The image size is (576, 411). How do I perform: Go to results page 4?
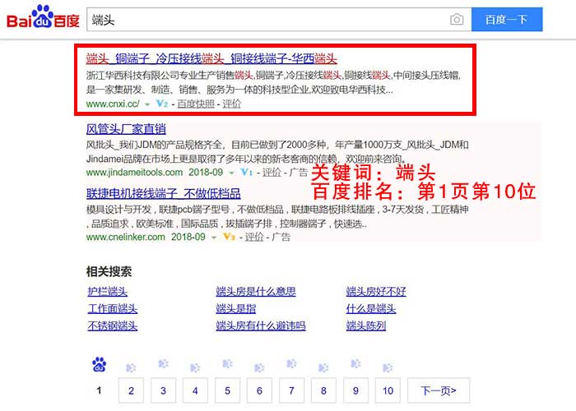tap(195, 390)
